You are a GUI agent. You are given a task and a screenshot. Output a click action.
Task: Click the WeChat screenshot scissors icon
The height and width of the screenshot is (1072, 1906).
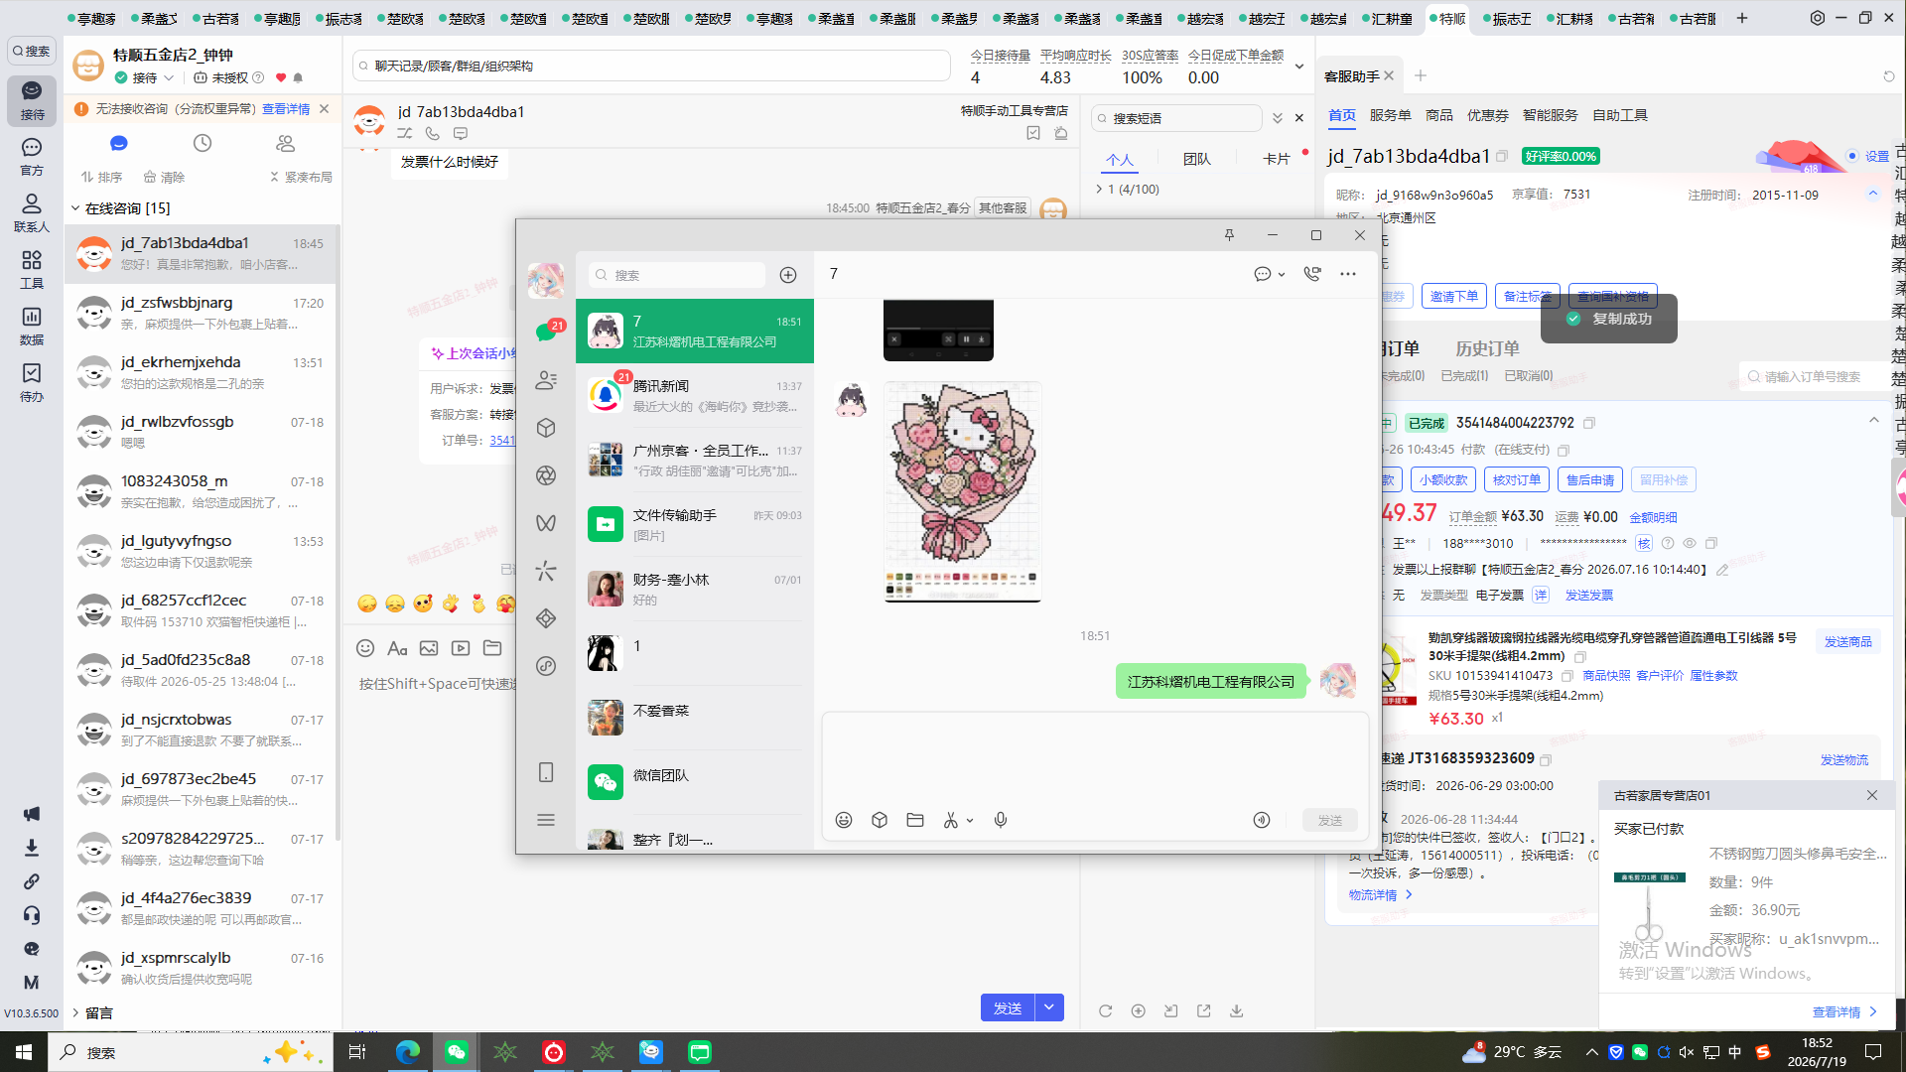(951, 820)
